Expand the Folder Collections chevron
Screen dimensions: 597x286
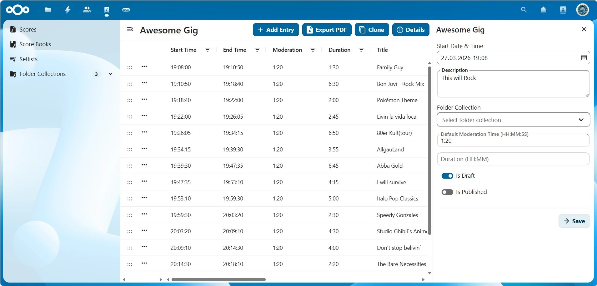coord(110,74)
